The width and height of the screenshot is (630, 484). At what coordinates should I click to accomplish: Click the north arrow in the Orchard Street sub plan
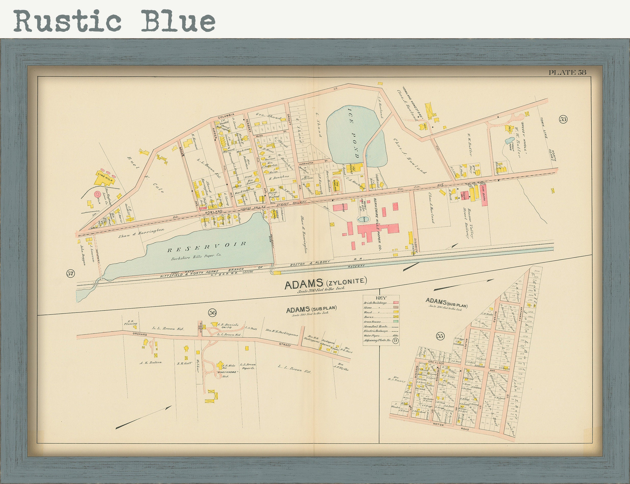pos(144,417)
